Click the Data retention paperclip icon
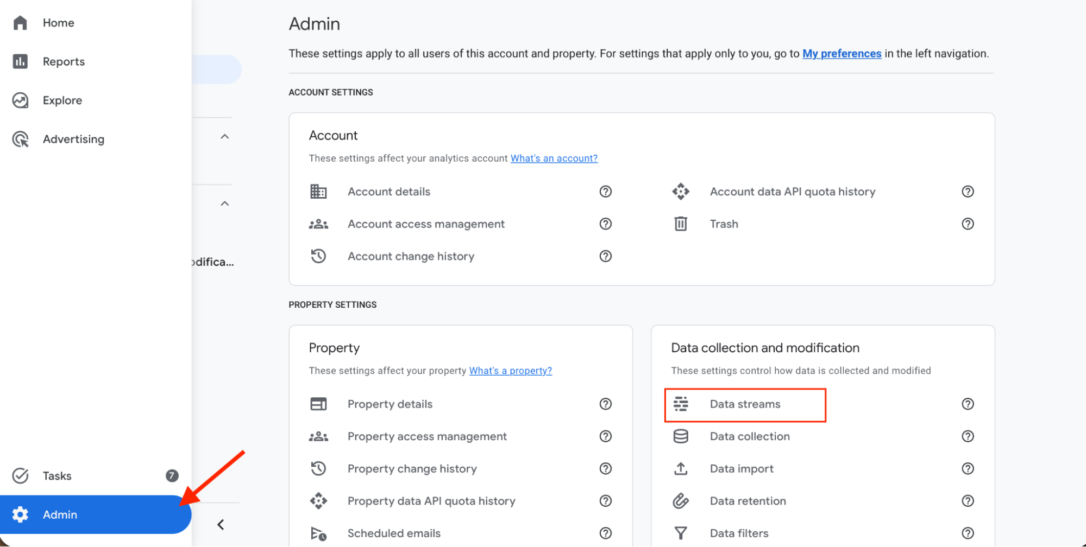Image resolution: width=1086 pixels, height=547 pixels. [x=681, y=501]
